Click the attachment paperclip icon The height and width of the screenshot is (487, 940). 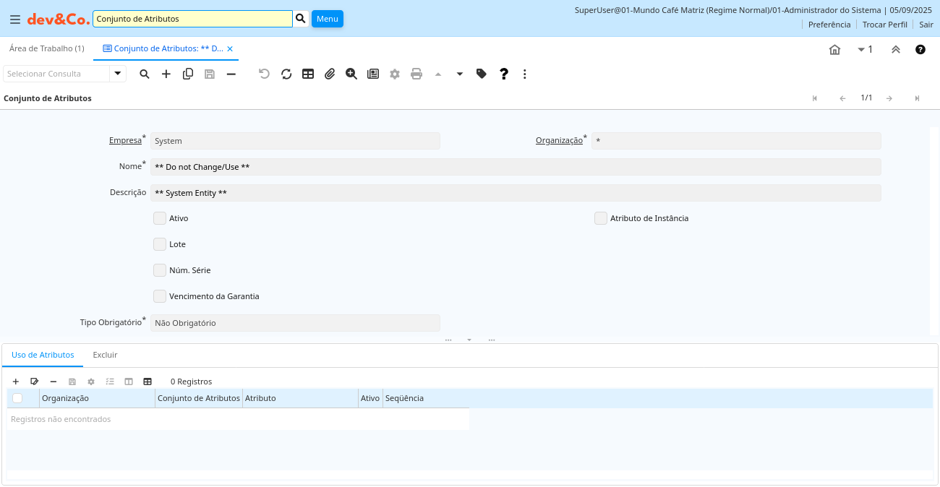click(x=330, y=74)
